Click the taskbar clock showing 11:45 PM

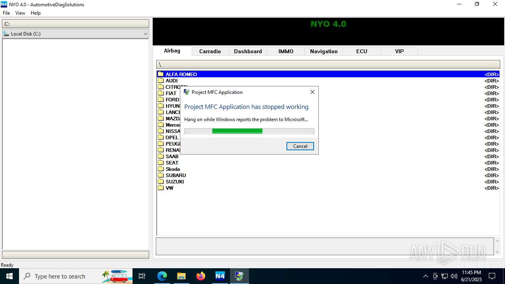coord(471,276)
